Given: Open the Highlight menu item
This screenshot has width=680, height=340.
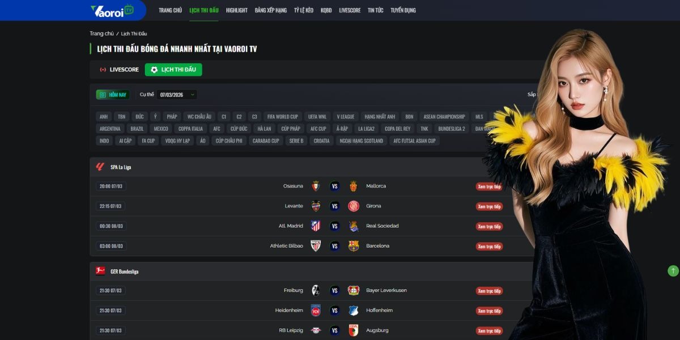Looking at the screenshot, I should (236, 10).
